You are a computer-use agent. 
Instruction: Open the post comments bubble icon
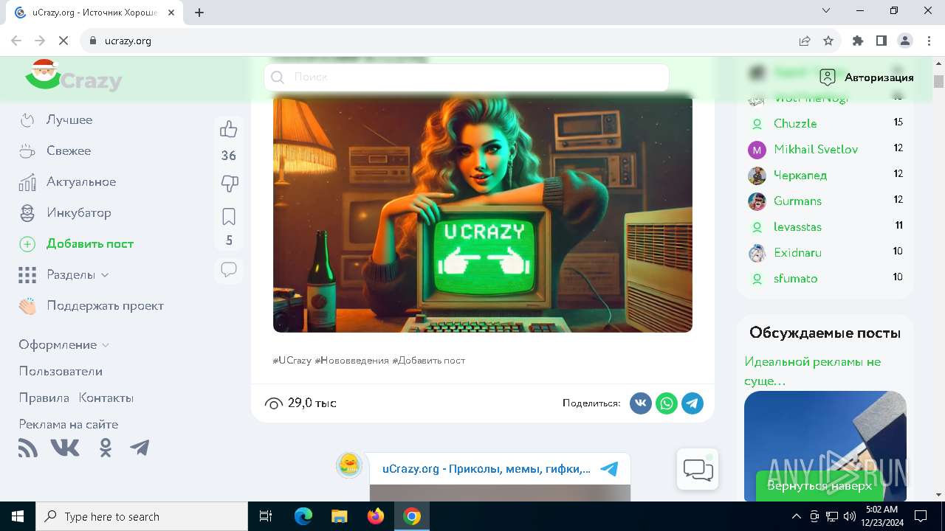click(229, 270)
